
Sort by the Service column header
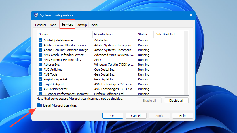click(65, 34)
